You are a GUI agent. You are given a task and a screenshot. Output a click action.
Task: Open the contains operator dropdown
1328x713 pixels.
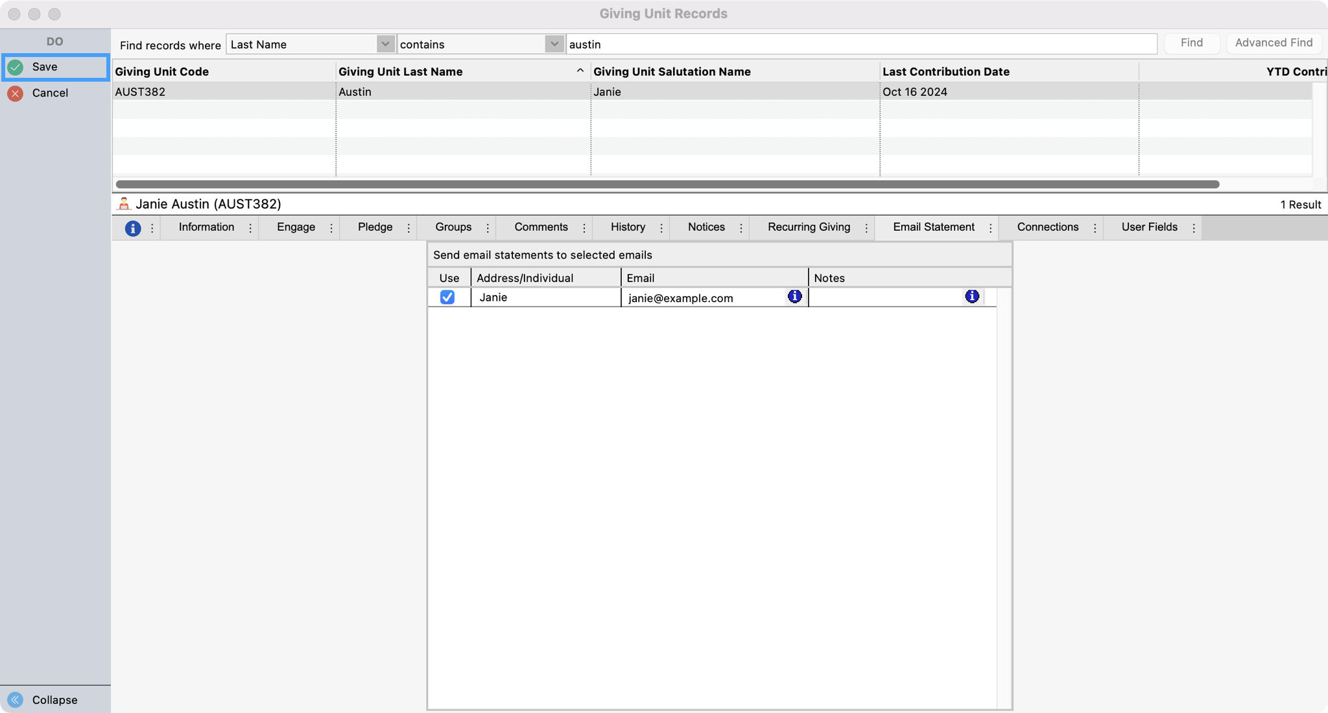(554, 44)
